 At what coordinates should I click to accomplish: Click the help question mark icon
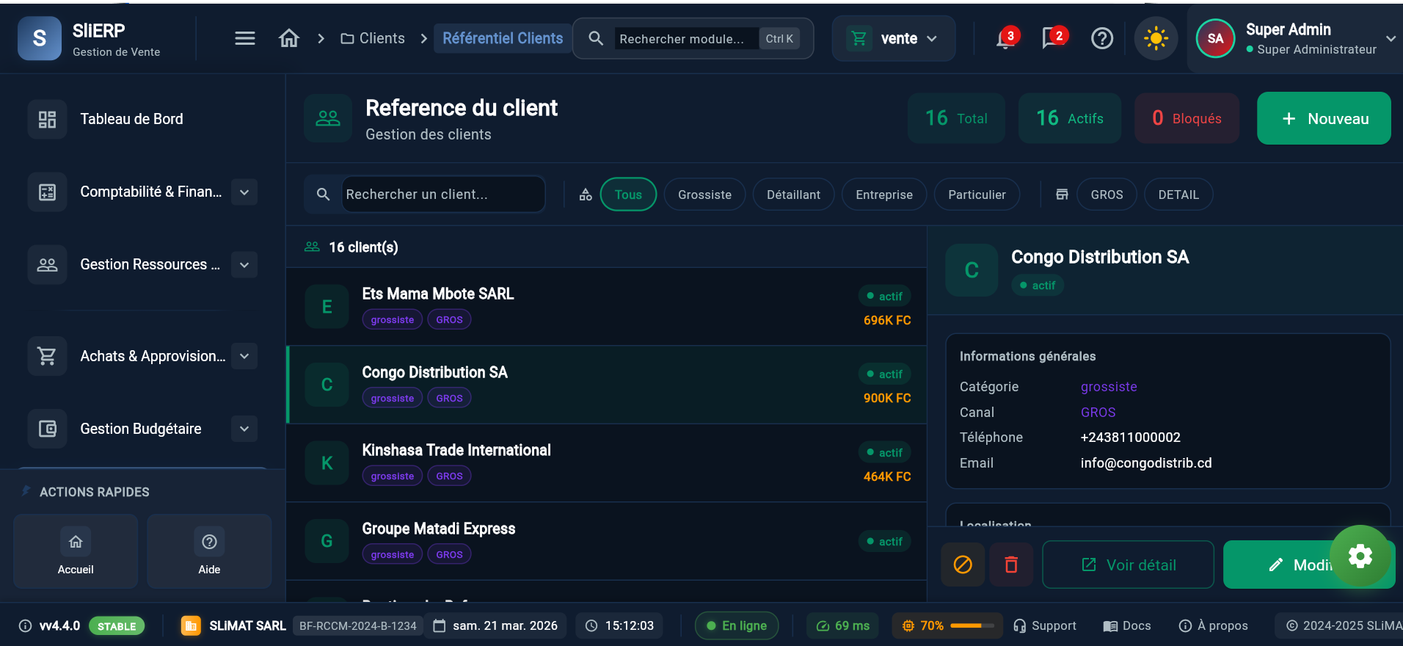[x=1102, y=38]
